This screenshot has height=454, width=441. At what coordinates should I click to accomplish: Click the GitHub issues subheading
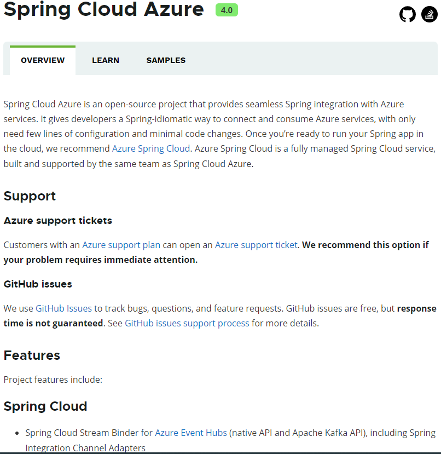click(38, 284)
